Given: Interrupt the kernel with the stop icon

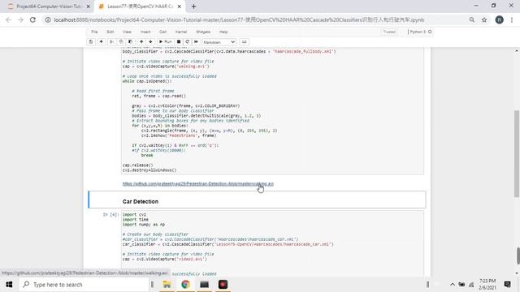Looking at the screenshot, I should 179,41.
